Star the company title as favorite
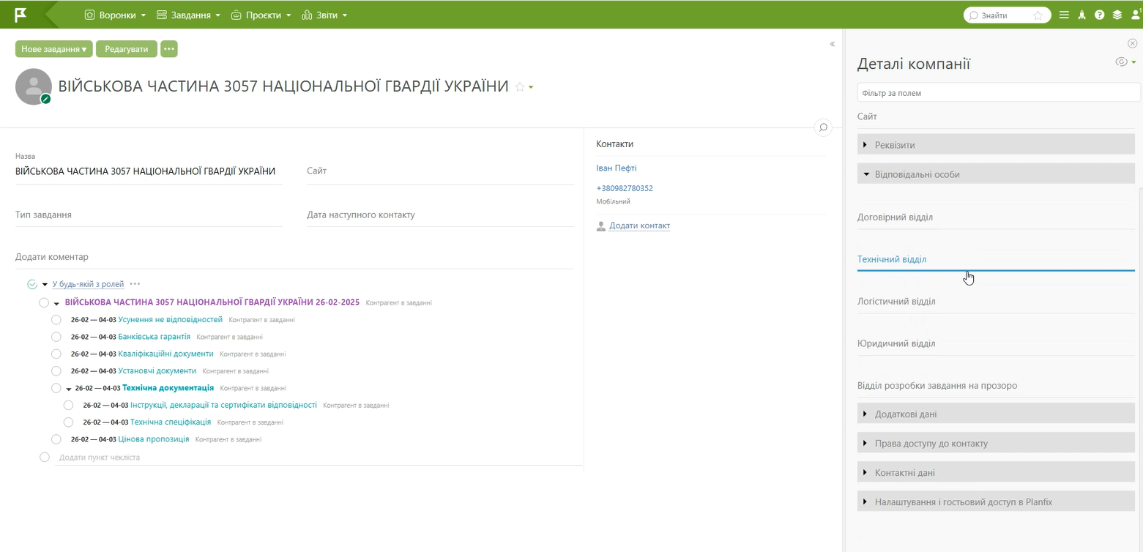Viewport: 1143px width, 552px height. pyautogui.click(x=520, y=87)
